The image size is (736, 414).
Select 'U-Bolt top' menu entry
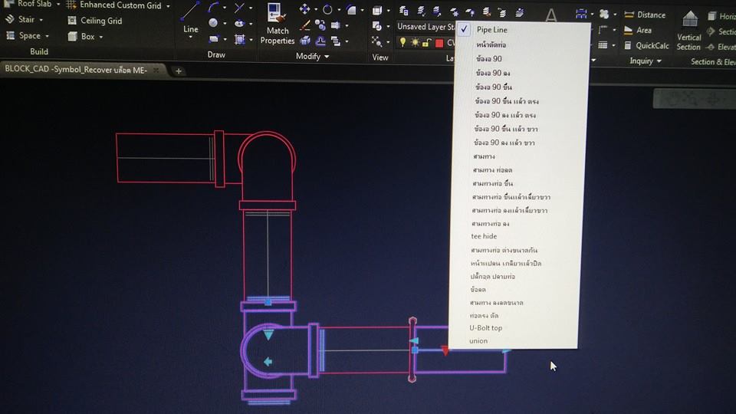click(x=486, y=327)
